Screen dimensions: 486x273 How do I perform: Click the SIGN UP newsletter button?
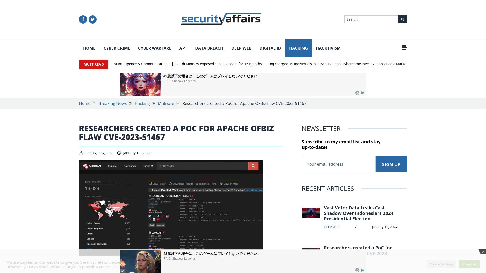[391, 164]
